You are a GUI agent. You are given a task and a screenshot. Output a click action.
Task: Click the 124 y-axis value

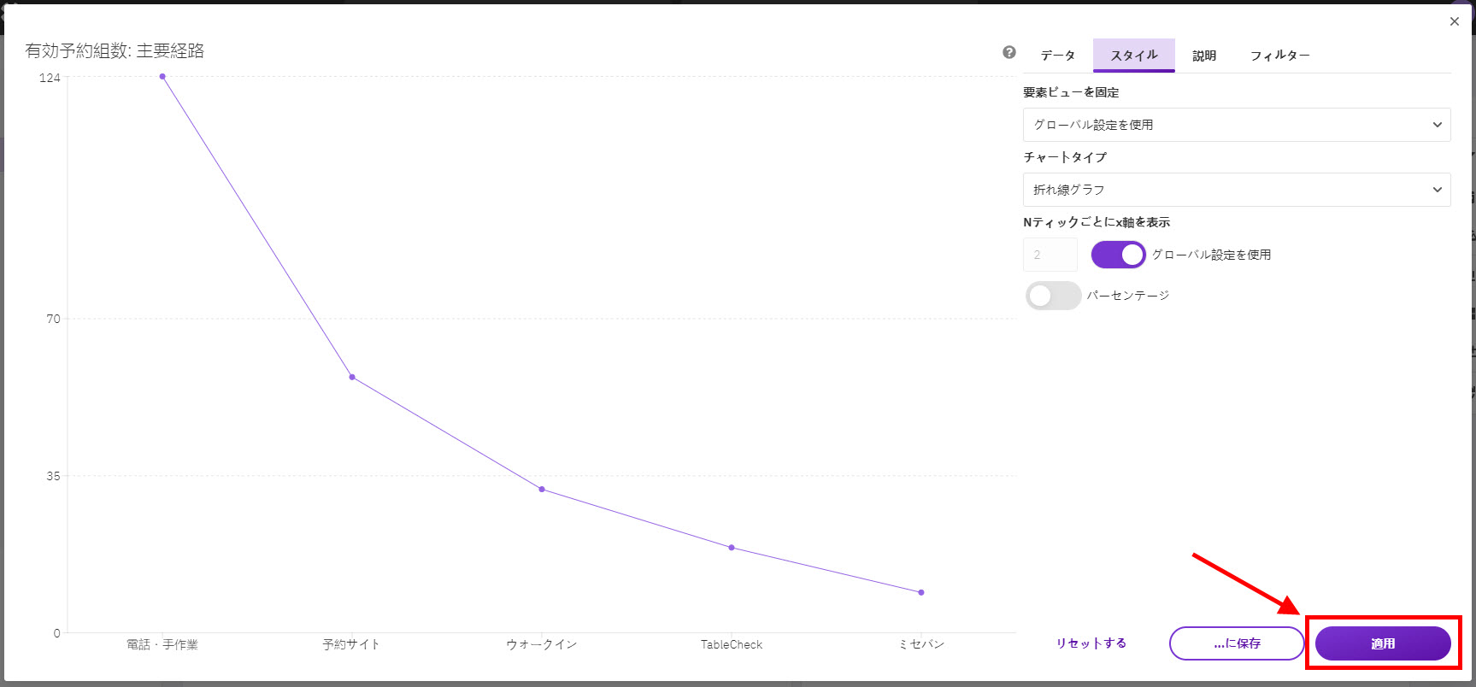(x=50, y=78)
